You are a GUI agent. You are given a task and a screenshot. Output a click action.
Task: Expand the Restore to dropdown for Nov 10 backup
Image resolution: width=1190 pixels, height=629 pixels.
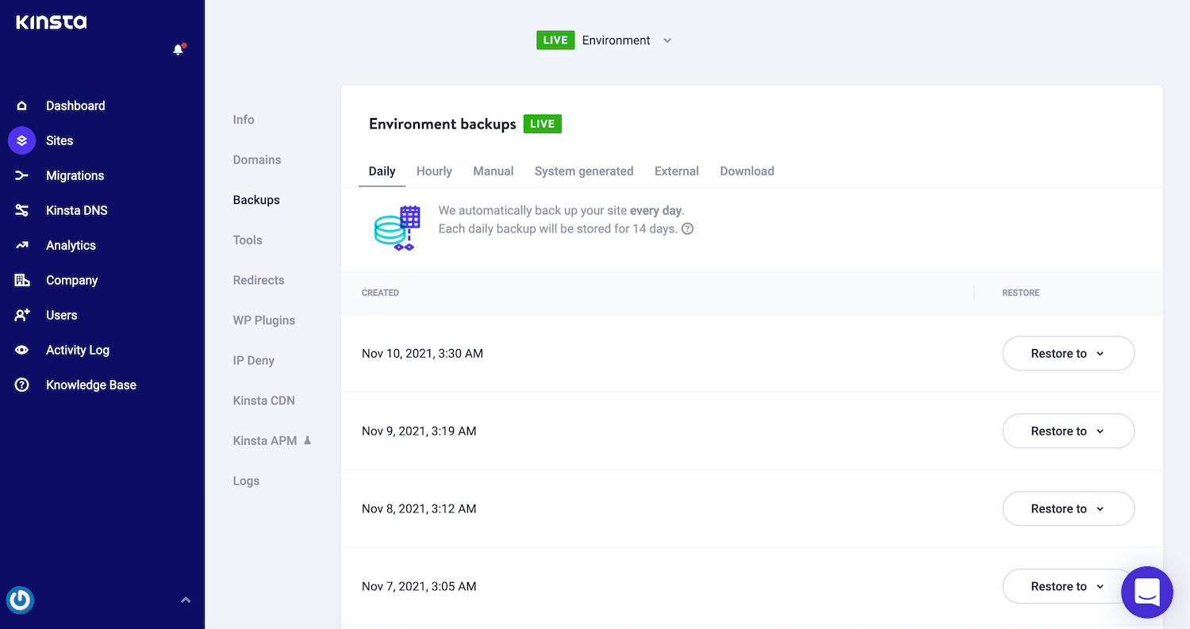(1068, 353)
